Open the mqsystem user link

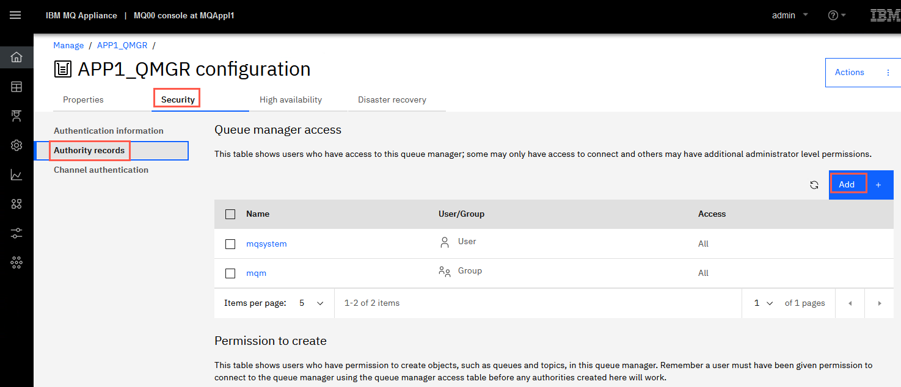pyautogui.click(x=266, y=244)
